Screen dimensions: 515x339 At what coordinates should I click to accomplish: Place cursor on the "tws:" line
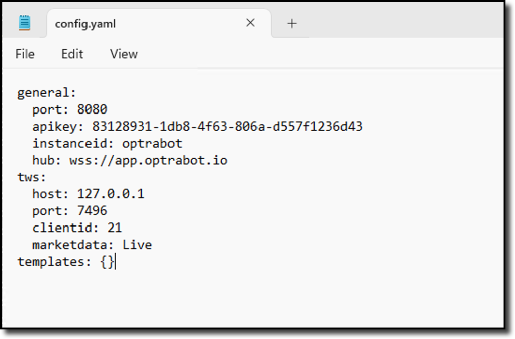[31, 177]
